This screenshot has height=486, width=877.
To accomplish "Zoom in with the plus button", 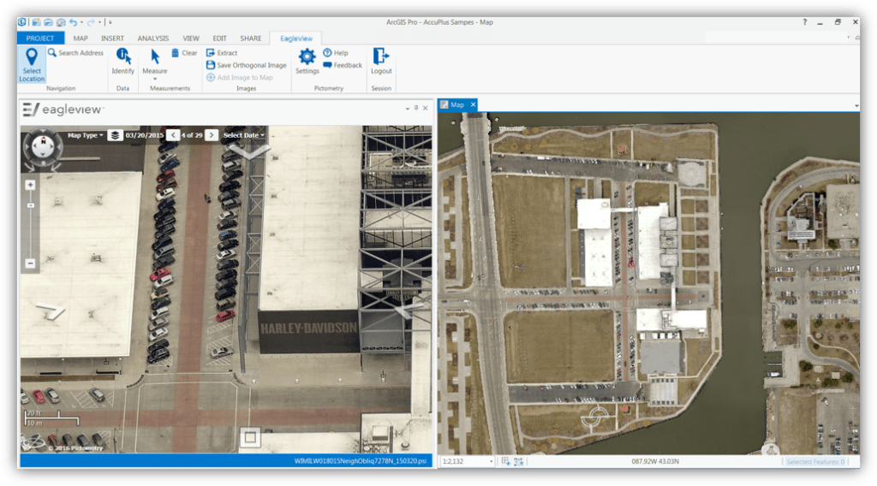I will coord(30,185).
